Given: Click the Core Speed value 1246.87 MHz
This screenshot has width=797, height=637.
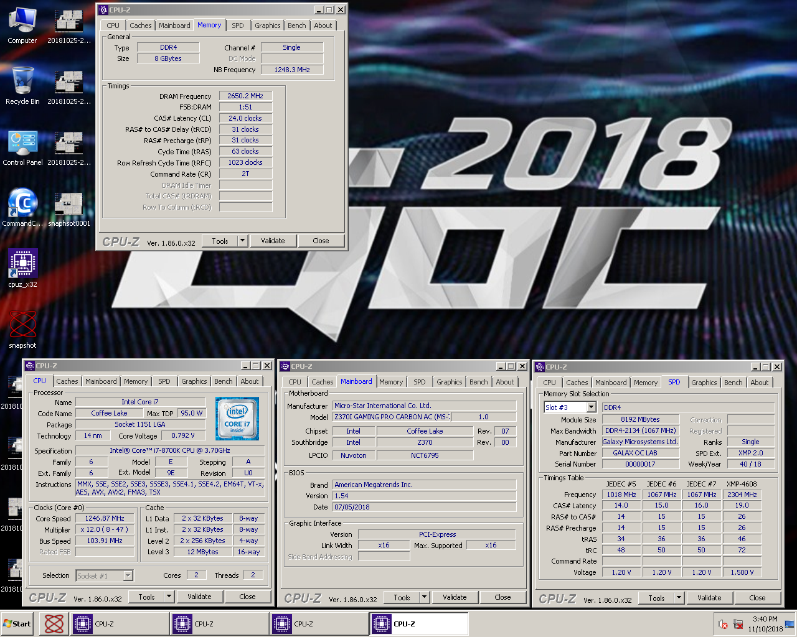Looking at the screenshot, I should tap(105, 518).
